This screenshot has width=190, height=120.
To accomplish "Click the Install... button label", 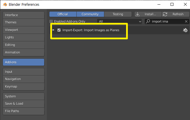I will 150,14.
